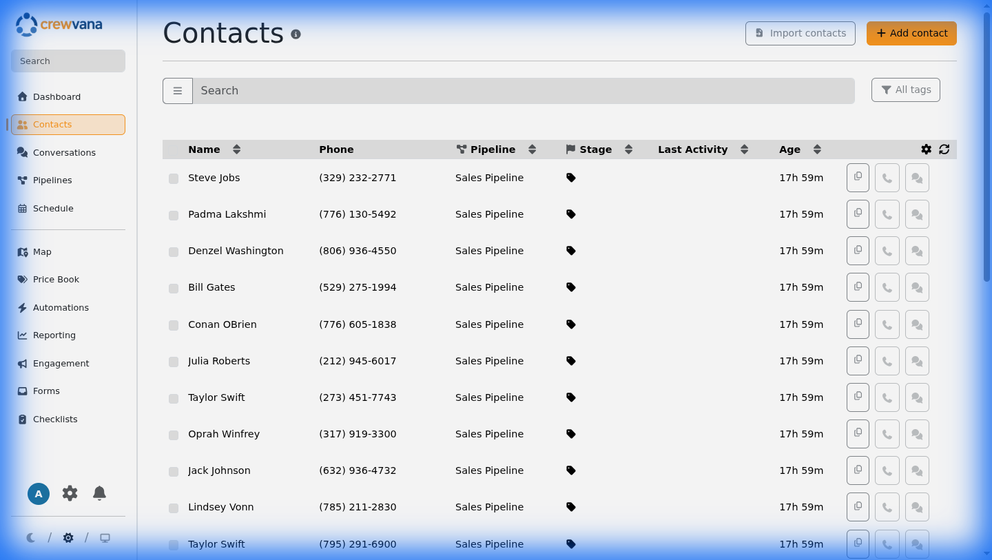Check the checkbox next to Denzel Washington
Image resolution: width=992 pixels, height=560 pixels.
click(173, 252)
